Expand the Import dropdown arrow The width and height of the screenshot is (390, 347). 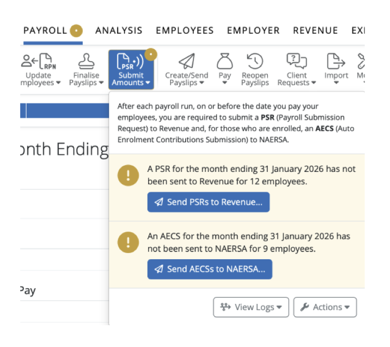336,83
